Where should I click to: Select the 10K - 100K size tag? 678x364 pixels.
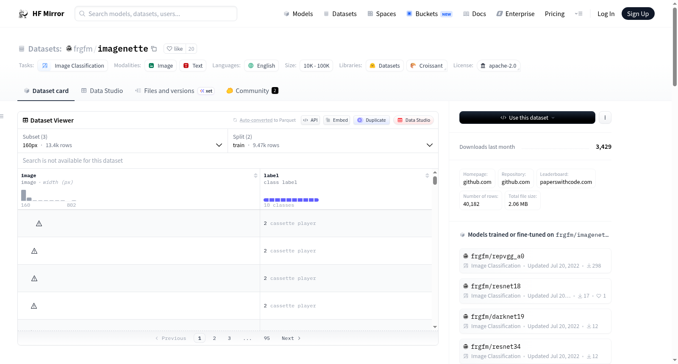[x=316, y=66]
